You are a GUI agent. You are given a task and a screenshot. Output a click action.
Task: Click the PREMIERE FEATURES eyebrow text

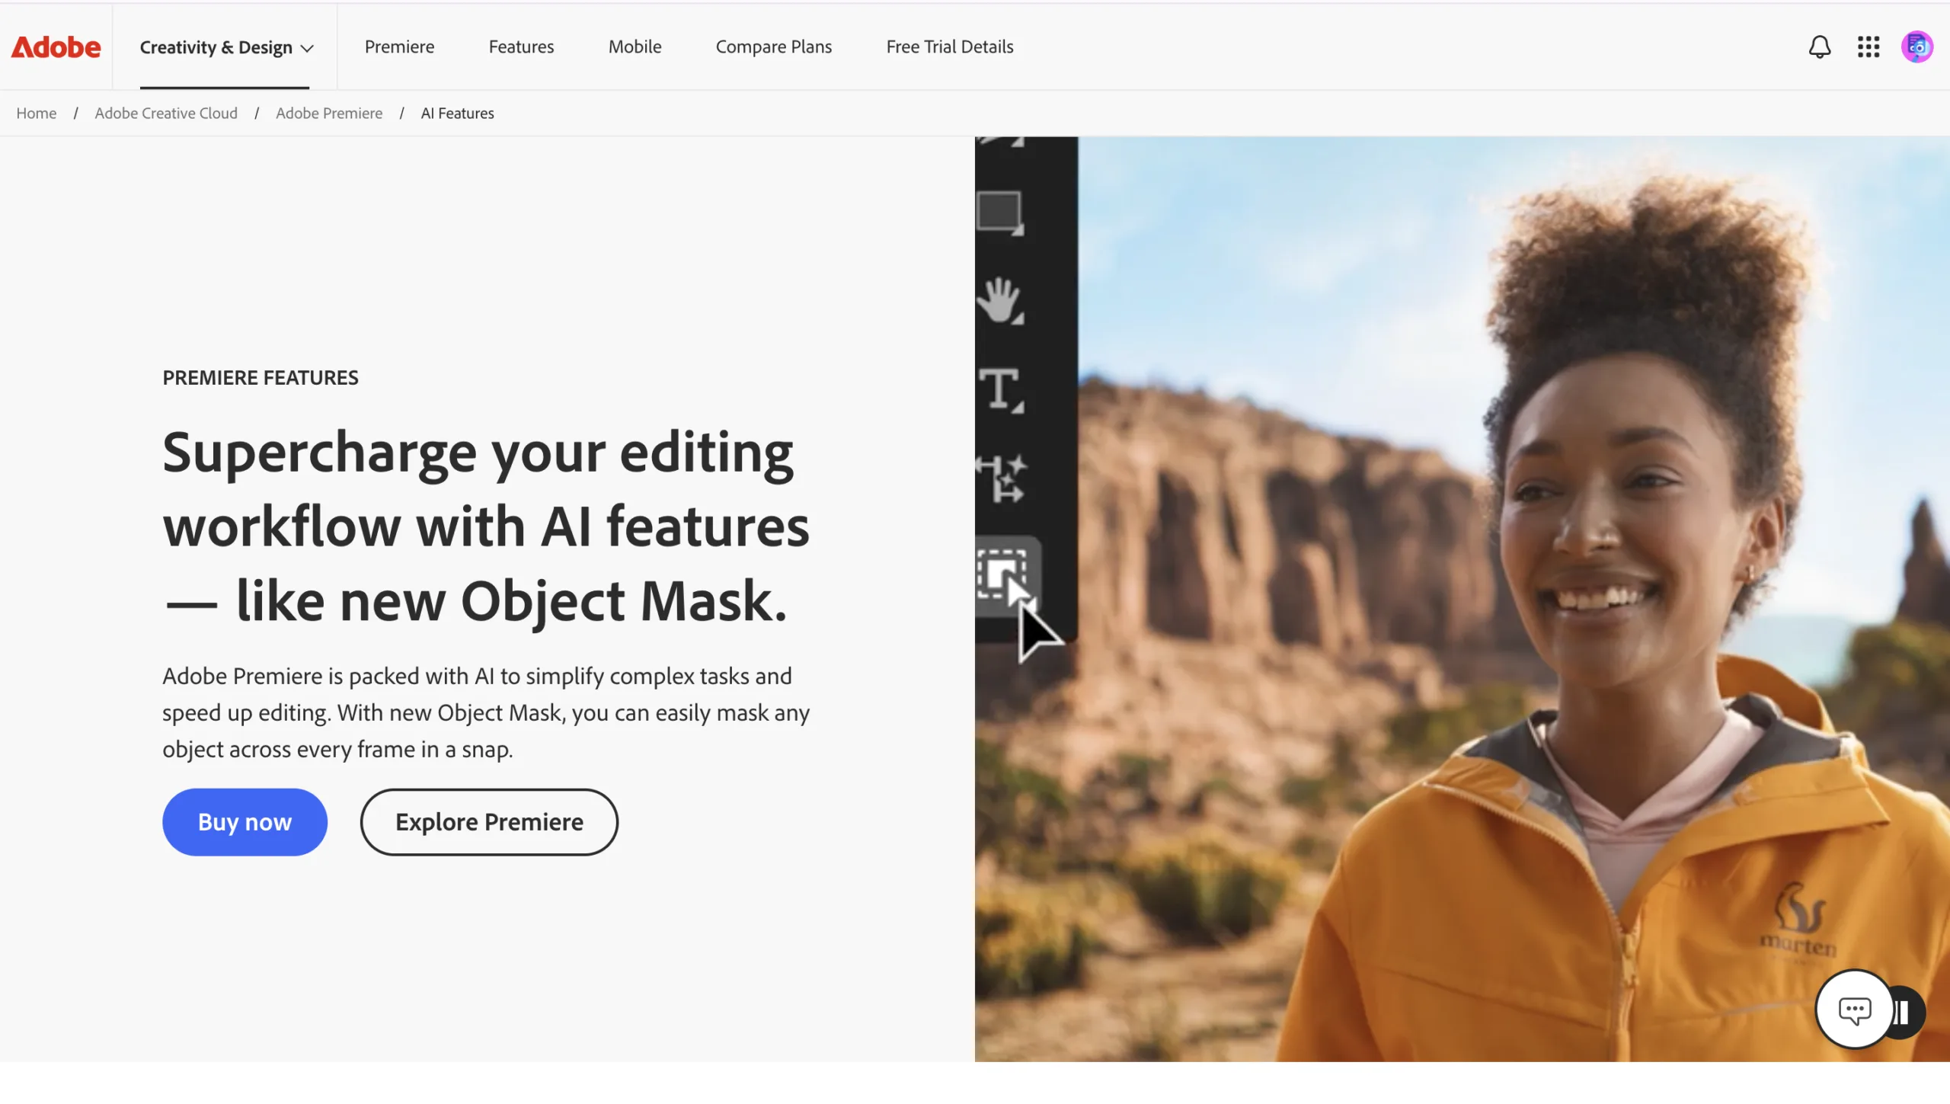261,377
